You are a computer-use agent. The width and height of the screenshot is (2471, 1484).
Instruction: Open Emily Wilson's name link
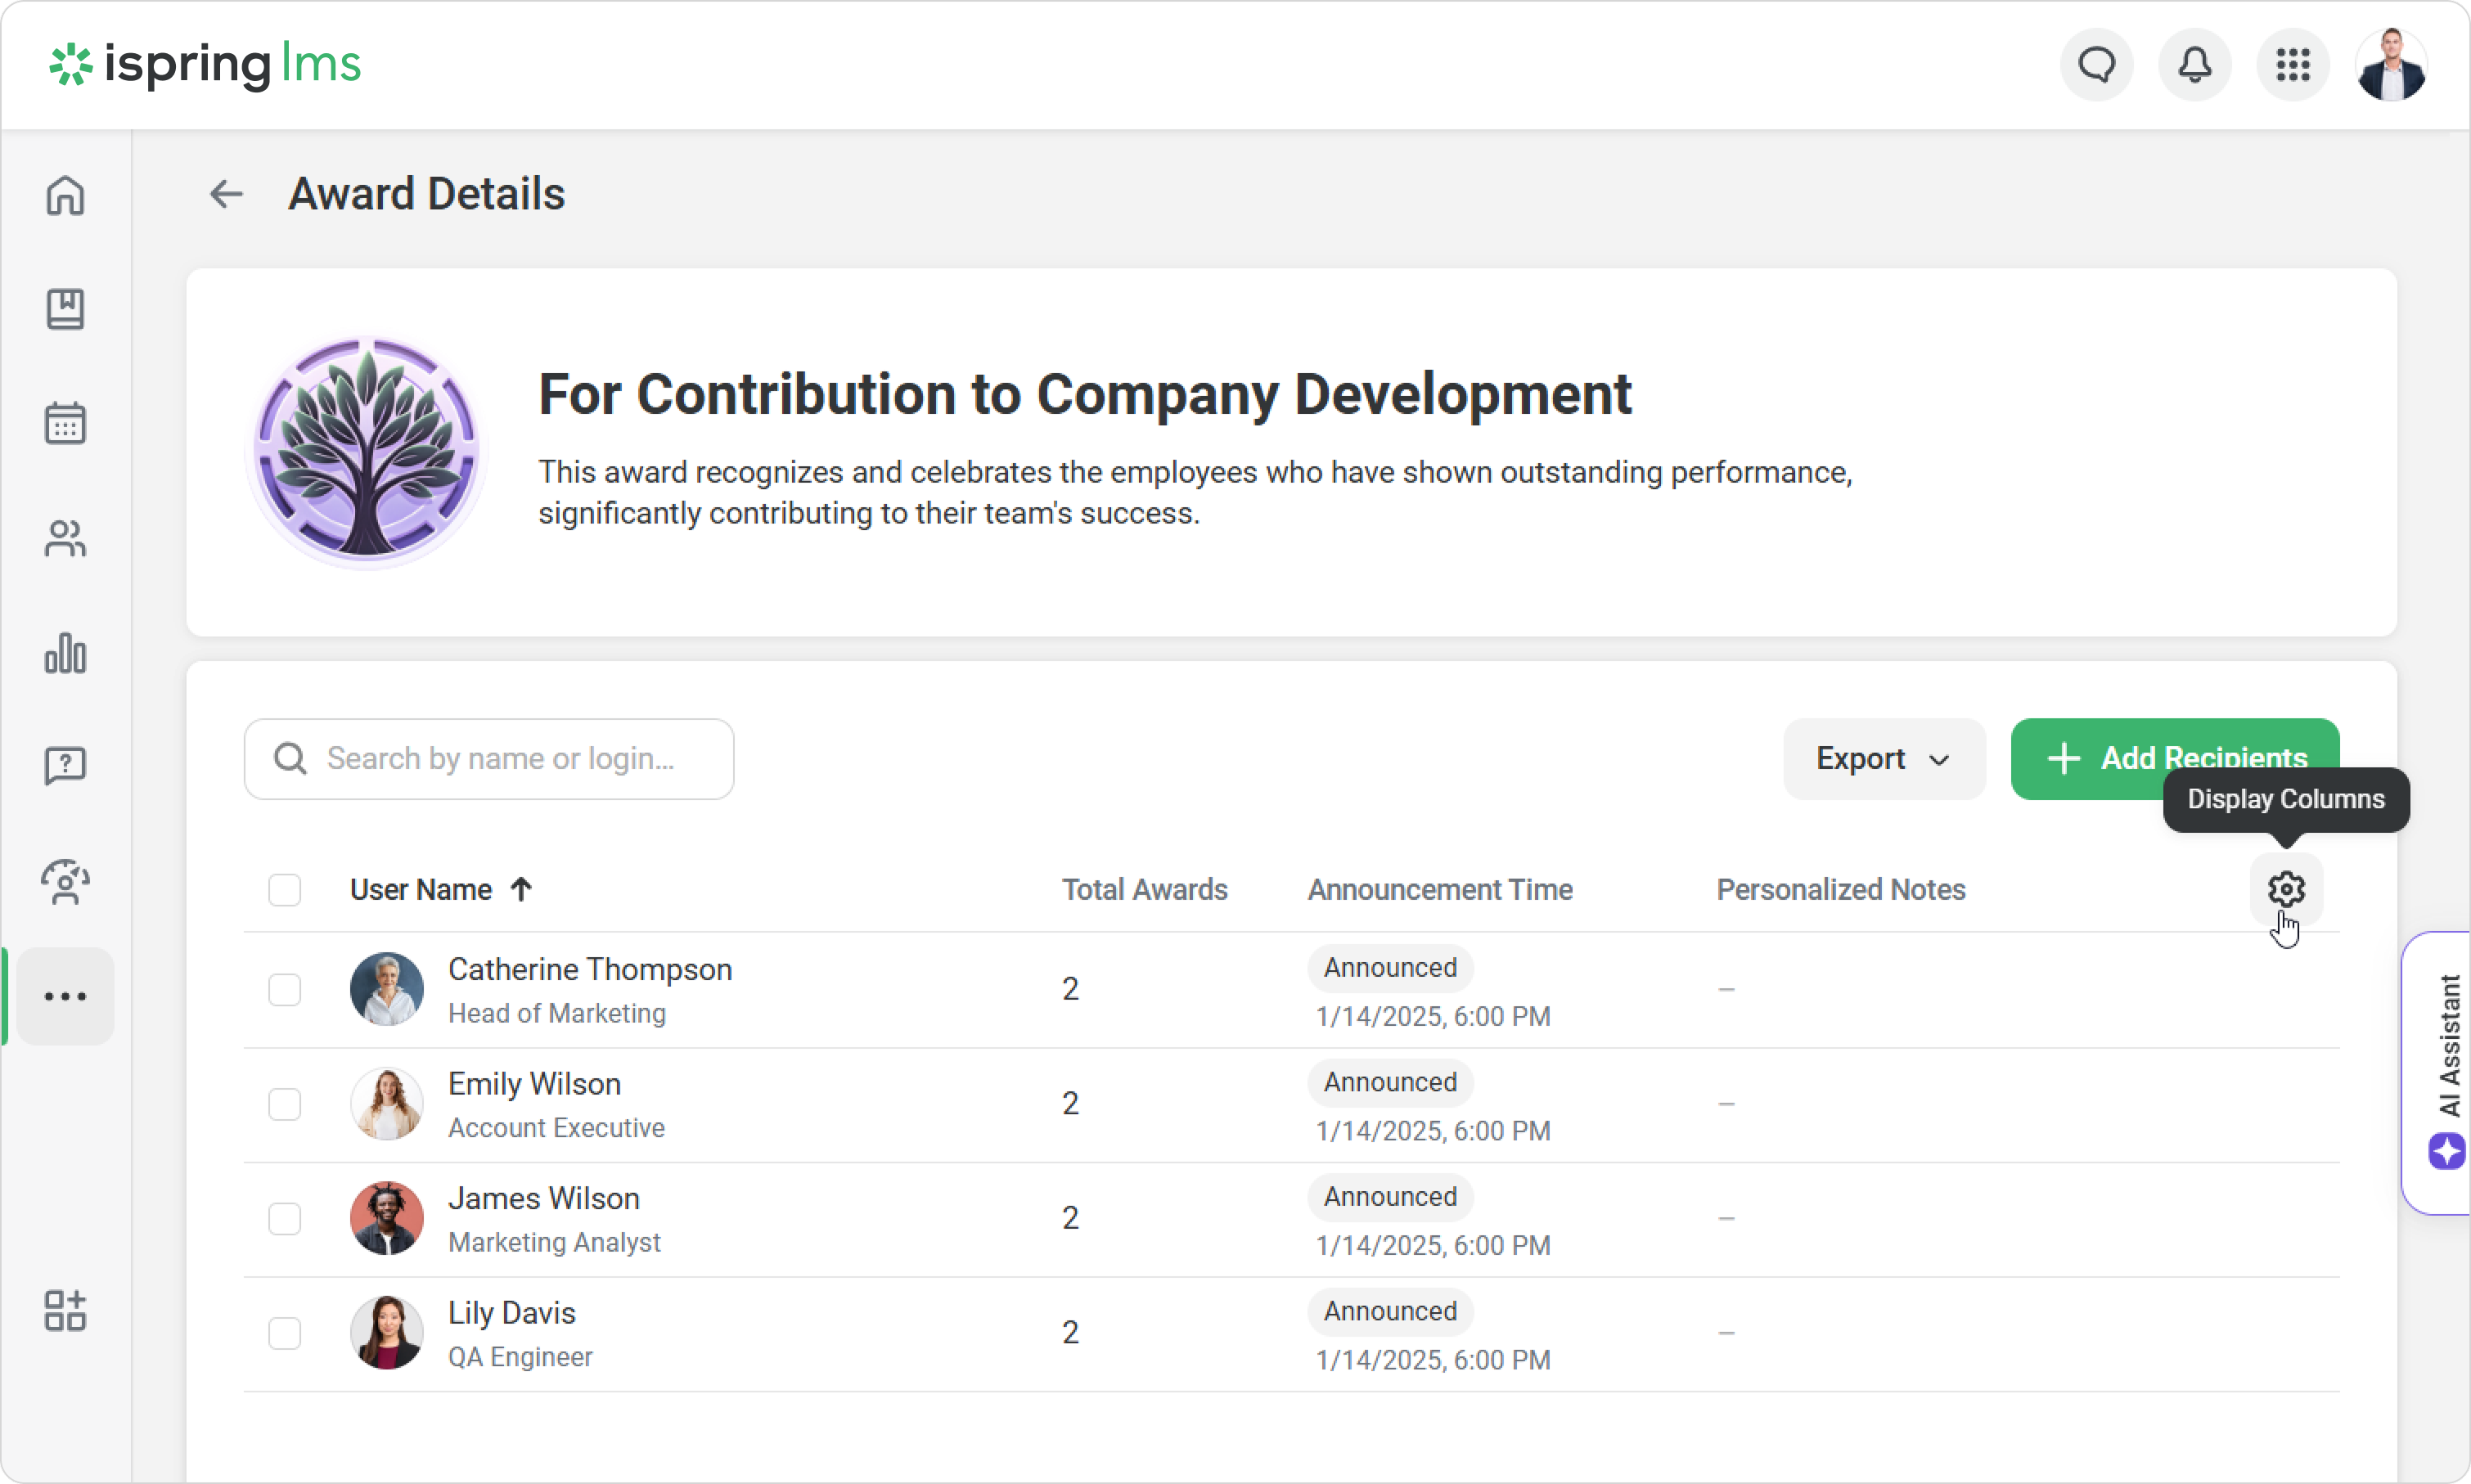[534, 1084]
